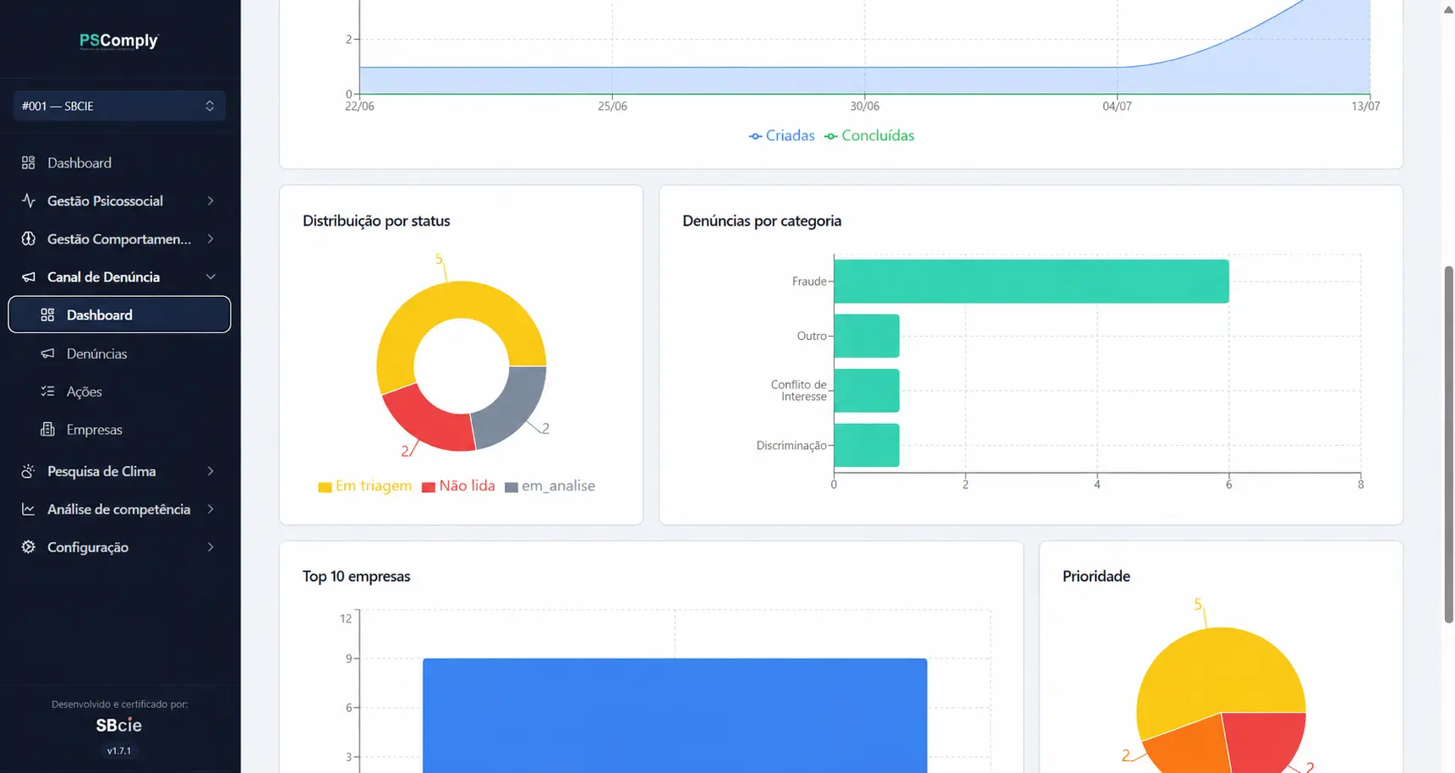The height and width of the screenshot is (773, 1455).
Task: Click the Gestão Psicossocial pulse icon
Action: tap(29, 200)
